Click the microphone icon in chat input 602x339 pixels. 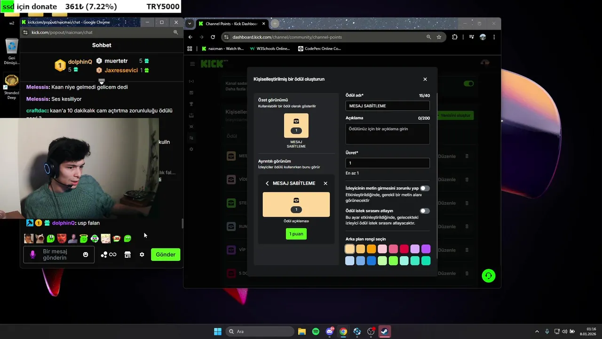click(32, 254)
